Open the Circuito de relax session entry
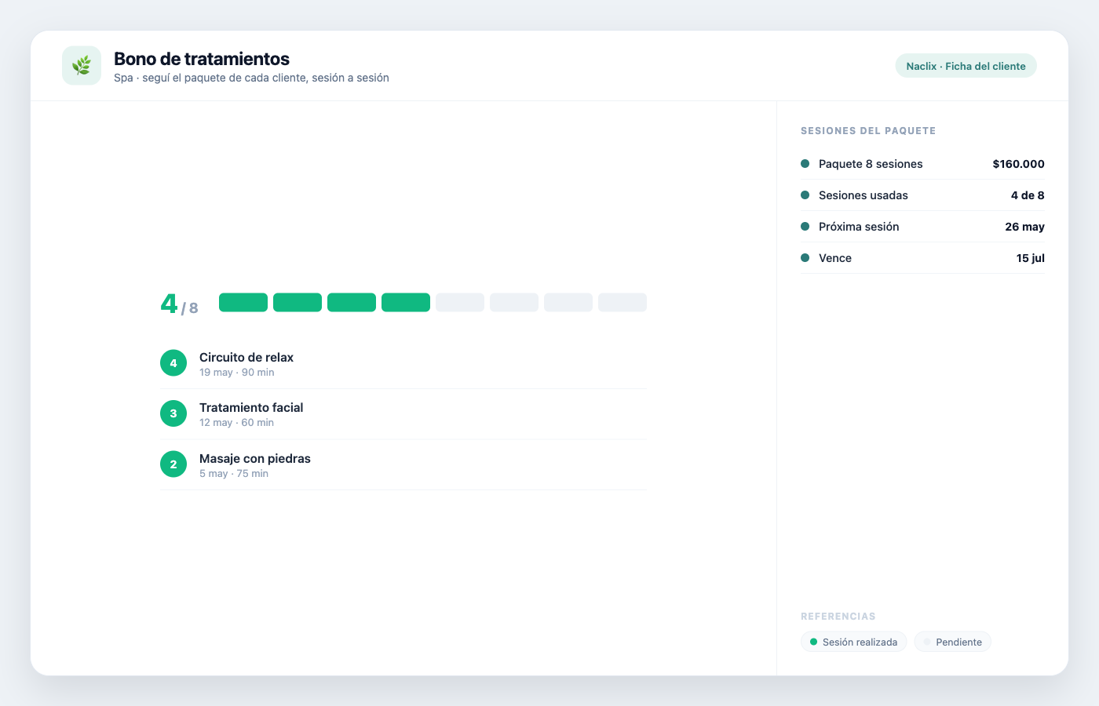The height and width of the screenshot is (706, 1099). [403, 364]
